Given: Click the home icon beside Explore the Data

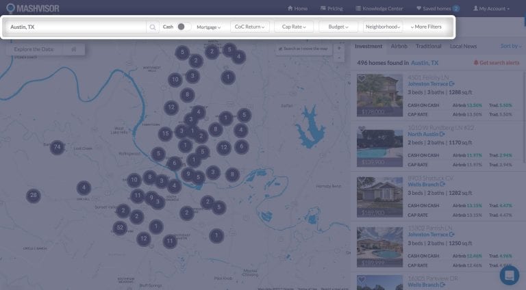Looking at the screenshot, I should [x=73, y=50].
